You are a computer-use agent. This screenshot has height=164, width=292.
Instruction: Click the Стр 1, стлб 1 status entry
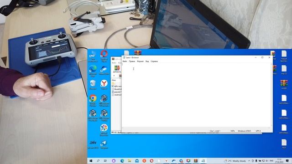point(215,131)
